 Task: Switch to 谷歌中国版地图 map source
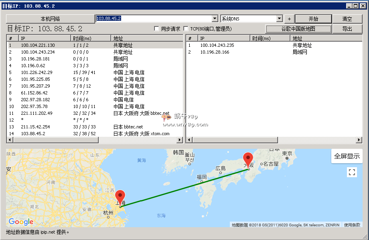tap(298, 29)
